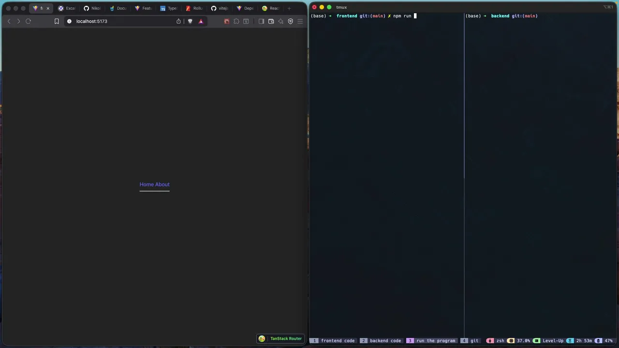Switch to the TypeScript tab
This screenshot has height=348, width=619.
pyautogui.click(x=169, y=8)
